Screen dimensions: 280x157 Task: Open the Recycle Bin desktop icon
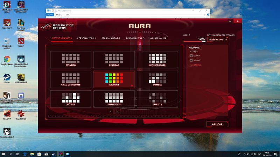click(7, 43)
